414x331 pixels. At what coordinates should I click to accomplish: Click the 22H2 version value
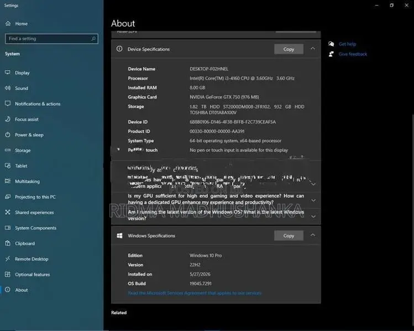pyautogui.click(x=195, y=265)
